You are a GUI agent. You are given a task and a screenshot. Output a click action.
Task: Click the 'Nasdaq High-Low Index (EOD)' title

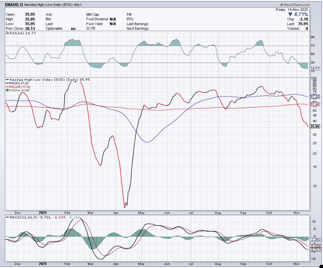point(48,5)
